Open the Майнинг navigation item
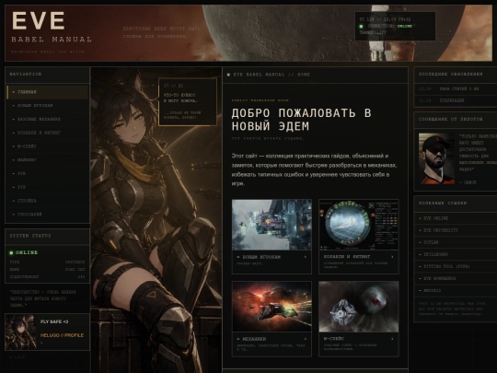 pos(47,160)
